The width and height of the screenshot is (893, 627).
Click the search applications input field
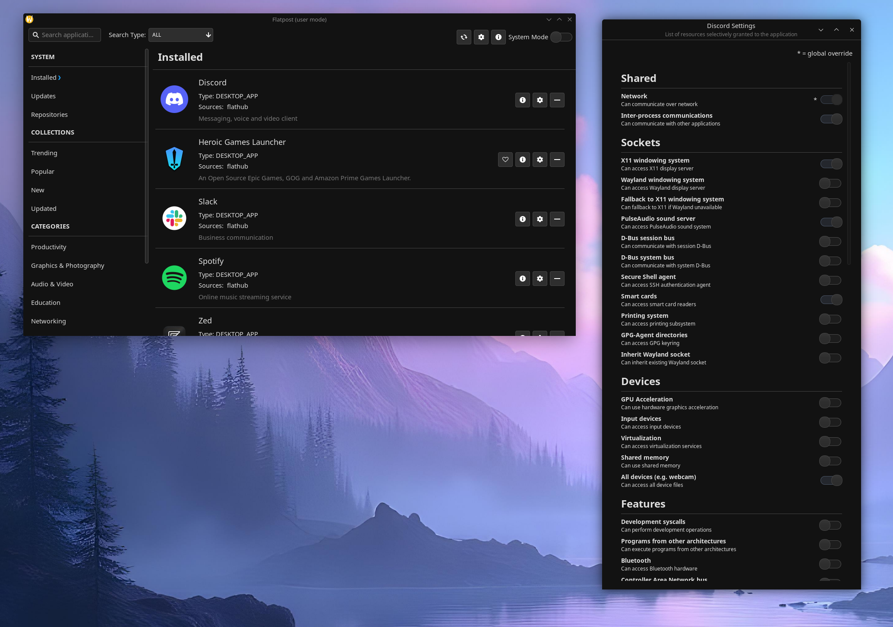(64, 35)
